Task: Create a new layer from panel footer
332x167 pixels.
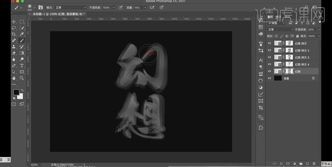Action: click(x=307, y=164)
